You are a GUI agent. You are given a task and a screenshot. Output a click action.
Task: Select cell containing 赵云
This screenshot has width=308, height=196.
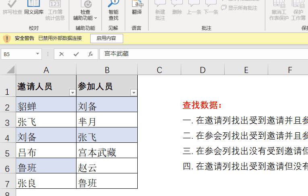[x=107, y=168]
